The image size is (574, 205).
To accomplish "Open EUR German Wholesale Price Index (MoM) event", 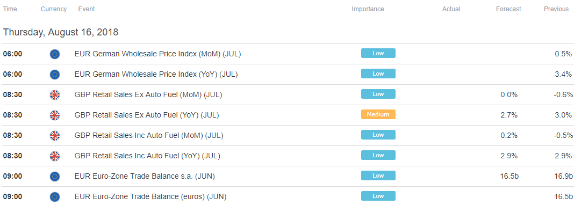I will coord(157,54).
